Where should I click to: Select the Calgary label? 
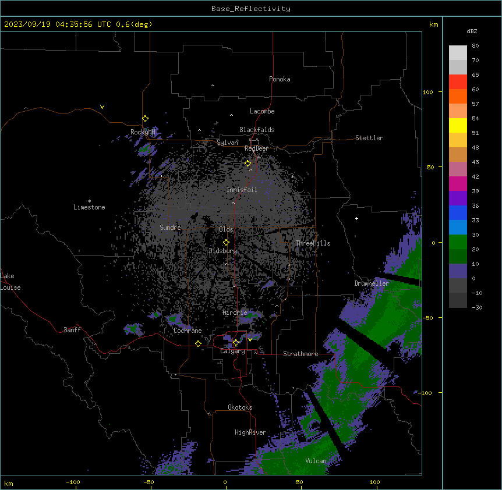click(x=233, y=351)
